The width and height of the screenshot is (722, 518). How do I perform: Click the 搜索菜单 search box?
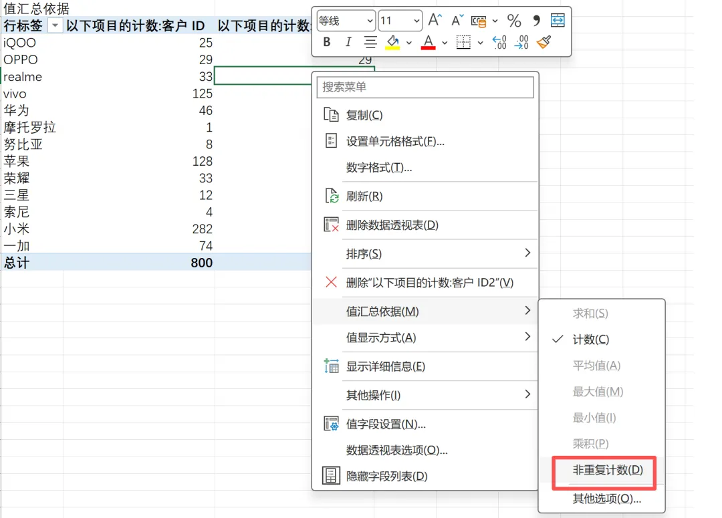click(x=425, y=87)
